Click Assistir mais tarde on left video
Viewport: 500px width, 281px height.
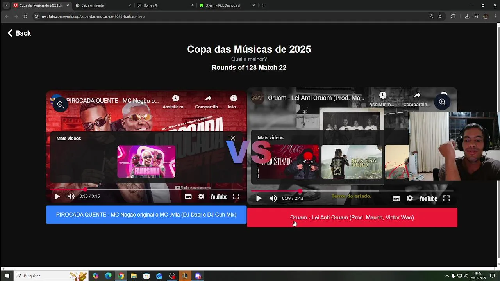[175, 102]
